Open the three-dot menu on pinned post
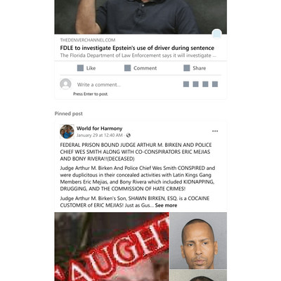 [x=215, y=131]
